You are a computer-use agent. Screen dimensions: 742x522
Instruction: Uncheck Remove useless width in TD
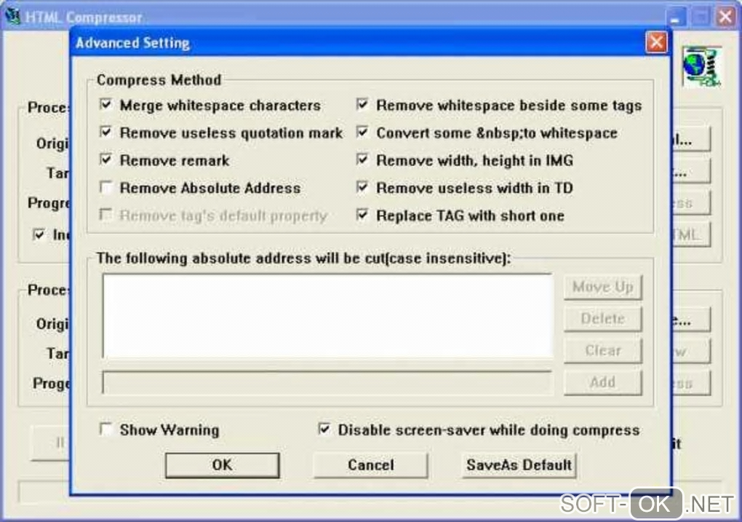(362, 188)
